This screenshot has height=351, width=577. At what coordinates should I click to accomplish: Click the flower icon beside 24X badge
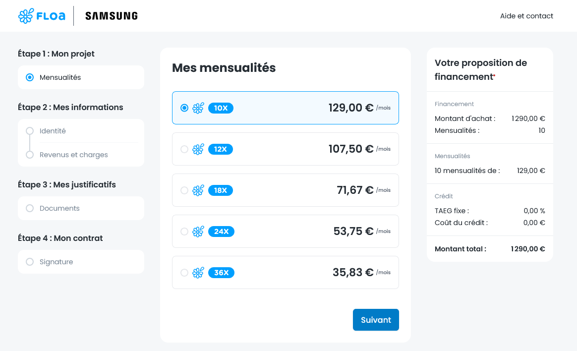pyautogui.click(x=198, y=232)
